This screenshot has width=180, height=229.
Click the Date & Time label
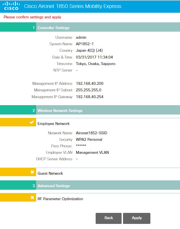pos(62,57)
